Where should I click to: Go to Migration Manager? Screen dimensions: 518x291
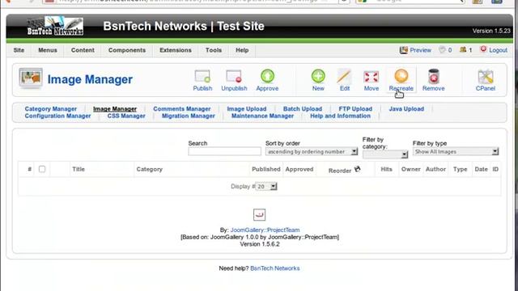[x=188, y=116]
